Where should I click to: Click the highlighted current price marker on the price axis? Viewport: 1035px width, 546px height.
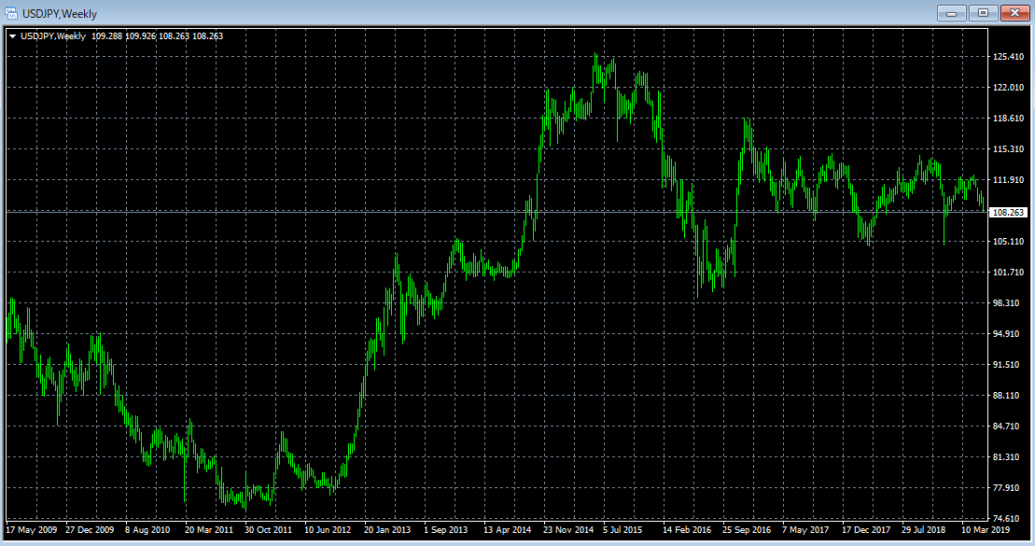tap(1009, 213)
